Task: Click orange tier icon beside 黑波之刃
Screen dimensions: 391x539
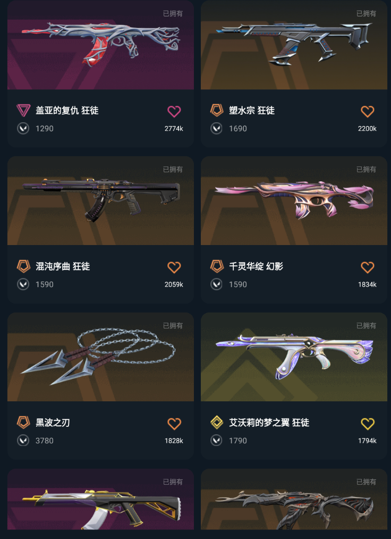Action: tap(23, 423)
